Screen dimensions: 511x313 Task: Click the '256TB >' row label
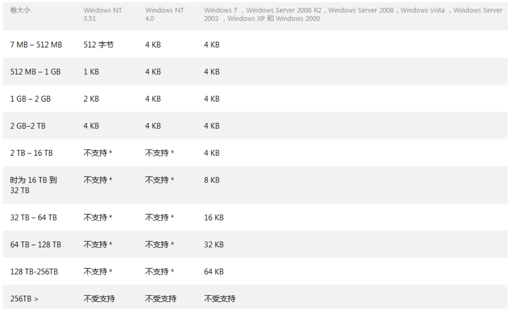point(24,299)
